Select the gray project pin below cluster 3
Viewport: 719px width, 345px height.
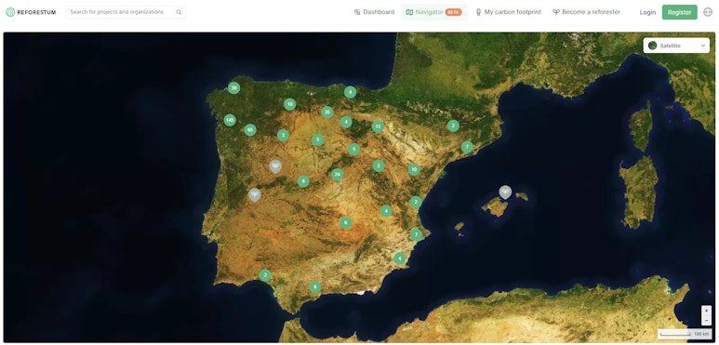[x=275, y=166]
